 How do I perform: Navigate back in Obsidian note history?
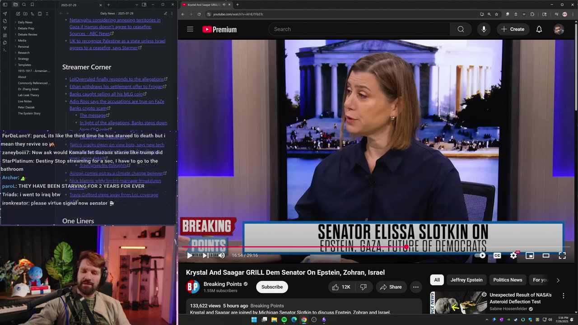(61, 14)
